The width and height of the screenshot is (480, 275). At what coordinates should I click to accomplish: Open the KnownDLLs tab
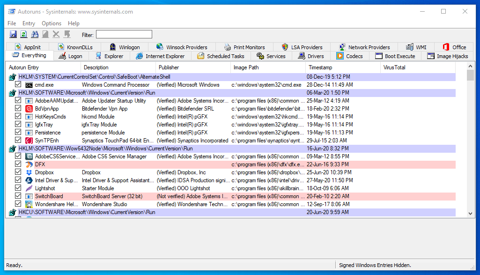click(75, 47)
